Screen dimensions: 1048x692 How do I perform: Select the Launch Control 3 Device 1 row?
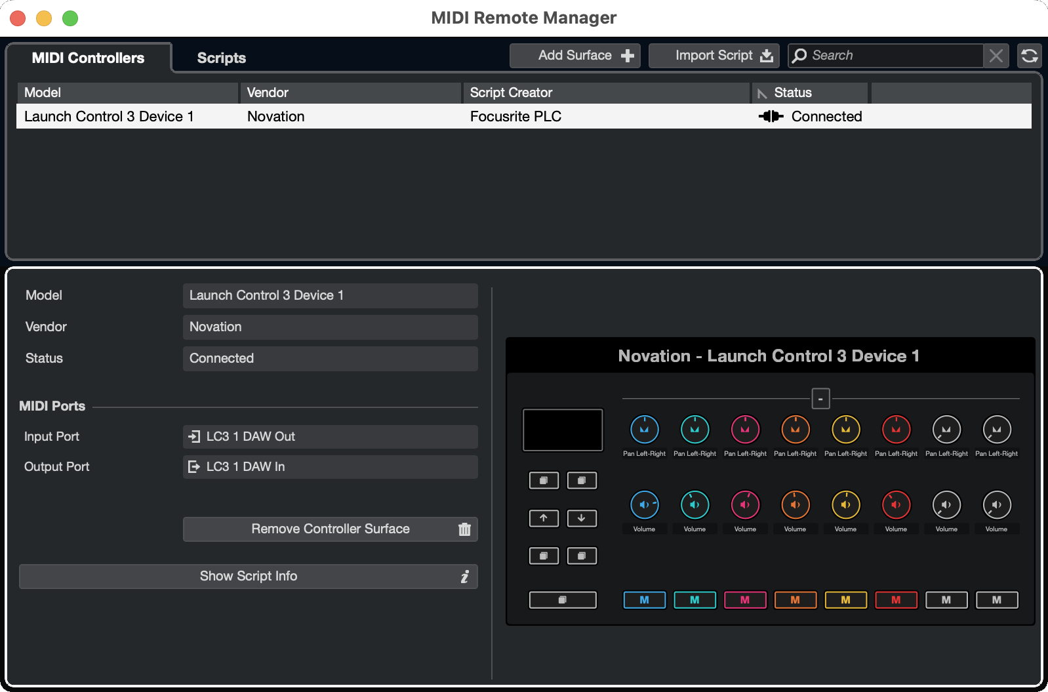click(524, 116)
